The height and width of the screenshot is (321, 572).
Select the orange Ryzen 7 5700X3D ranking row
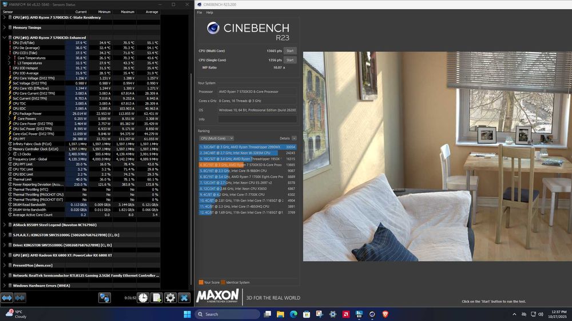pyautogui.click(x=248, y=164)
